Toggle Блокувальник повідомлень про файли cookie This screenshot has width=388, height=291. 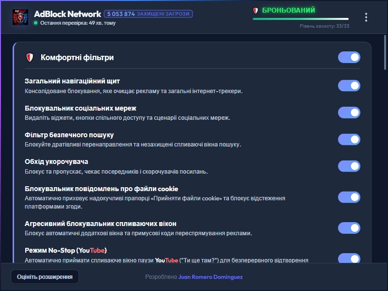[349, 197]
